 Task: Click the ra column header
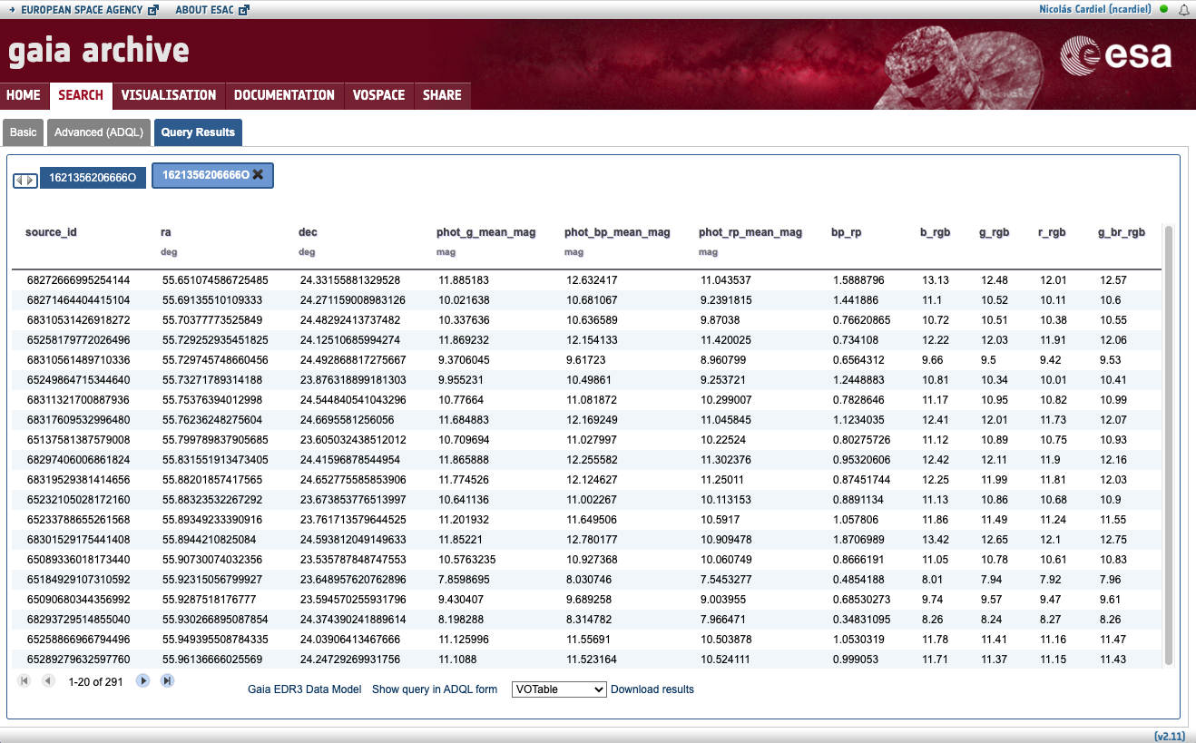coord(166,232)
